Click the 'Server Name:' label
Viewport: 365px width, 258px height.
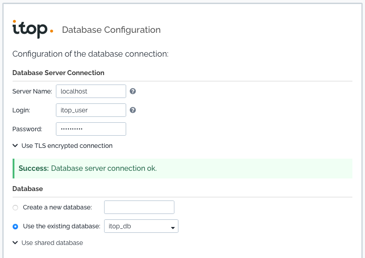(x=32, y=91)
